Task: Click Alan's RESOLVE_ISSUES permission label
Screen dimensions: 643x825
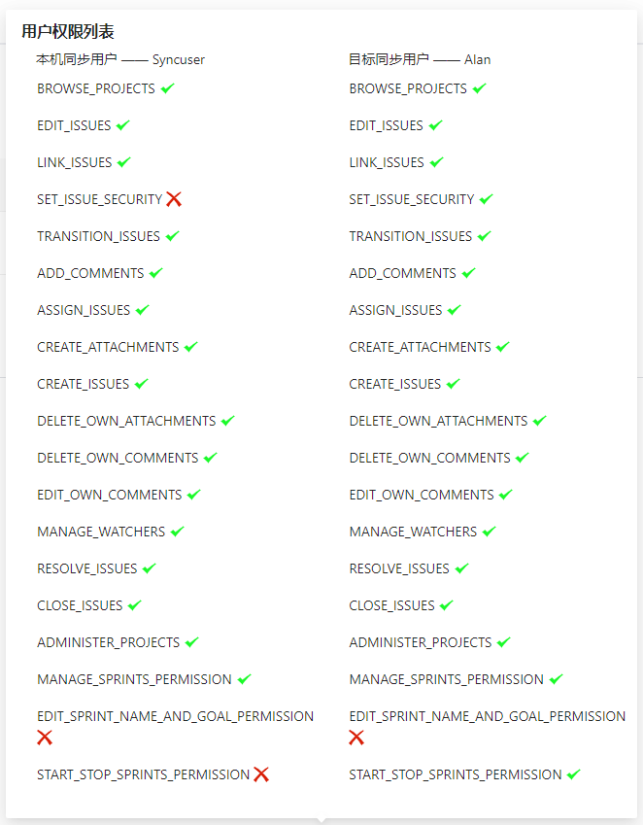Action: 399,568
